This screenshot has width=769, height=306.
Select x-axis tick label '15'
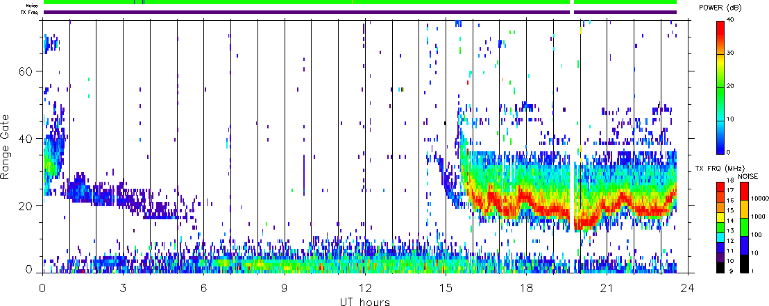pyautogui.click(x=446, y=288)
